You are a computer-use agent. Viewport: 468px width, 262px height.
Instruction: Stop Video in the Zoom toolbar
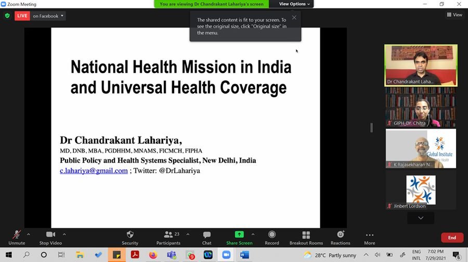click(50, 238)
